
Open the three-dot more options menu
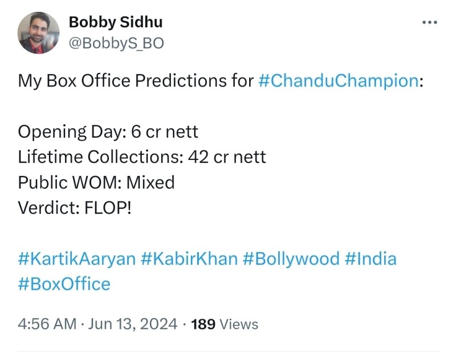point(428,23)
